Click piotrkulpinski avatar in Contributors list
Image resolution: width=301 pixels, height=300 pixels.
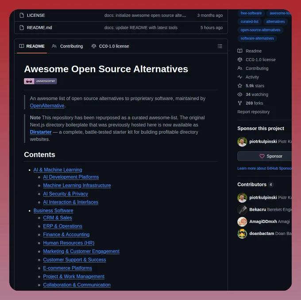242,198
